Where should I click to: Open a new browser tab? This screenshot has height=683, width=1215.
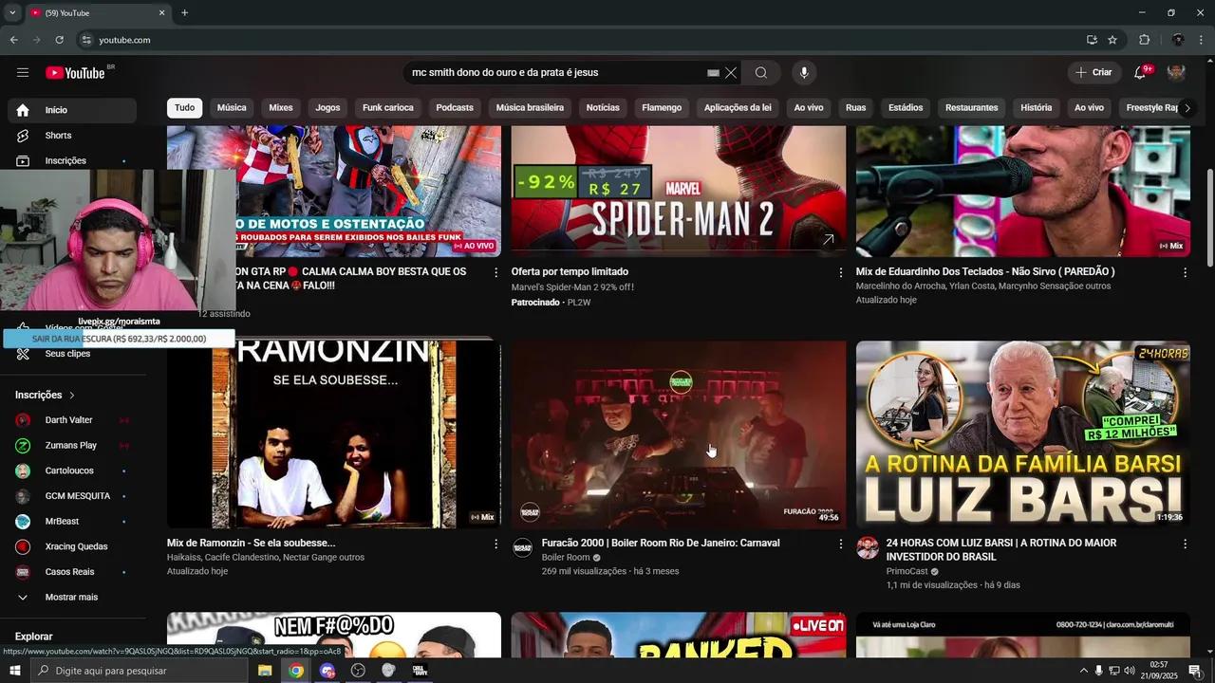point(184,13)
